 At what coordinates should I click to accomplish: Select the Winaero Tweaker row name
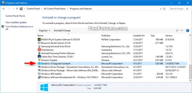[49, 60]
